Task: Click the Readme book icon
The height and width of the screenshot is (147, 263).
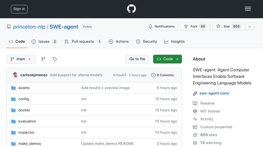Action: 195,103
